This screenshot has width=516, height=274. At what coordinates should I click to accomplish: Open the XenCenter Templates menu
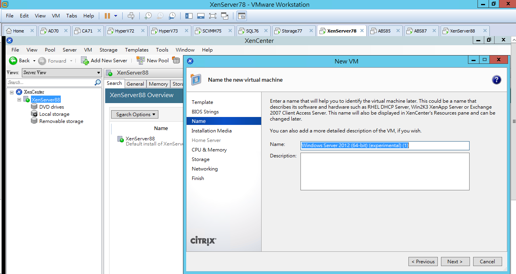point(137,50)
